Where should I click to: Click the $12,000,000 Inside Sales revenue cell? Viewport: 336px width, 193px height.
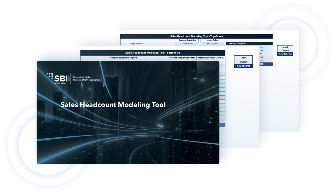point(212,44)
